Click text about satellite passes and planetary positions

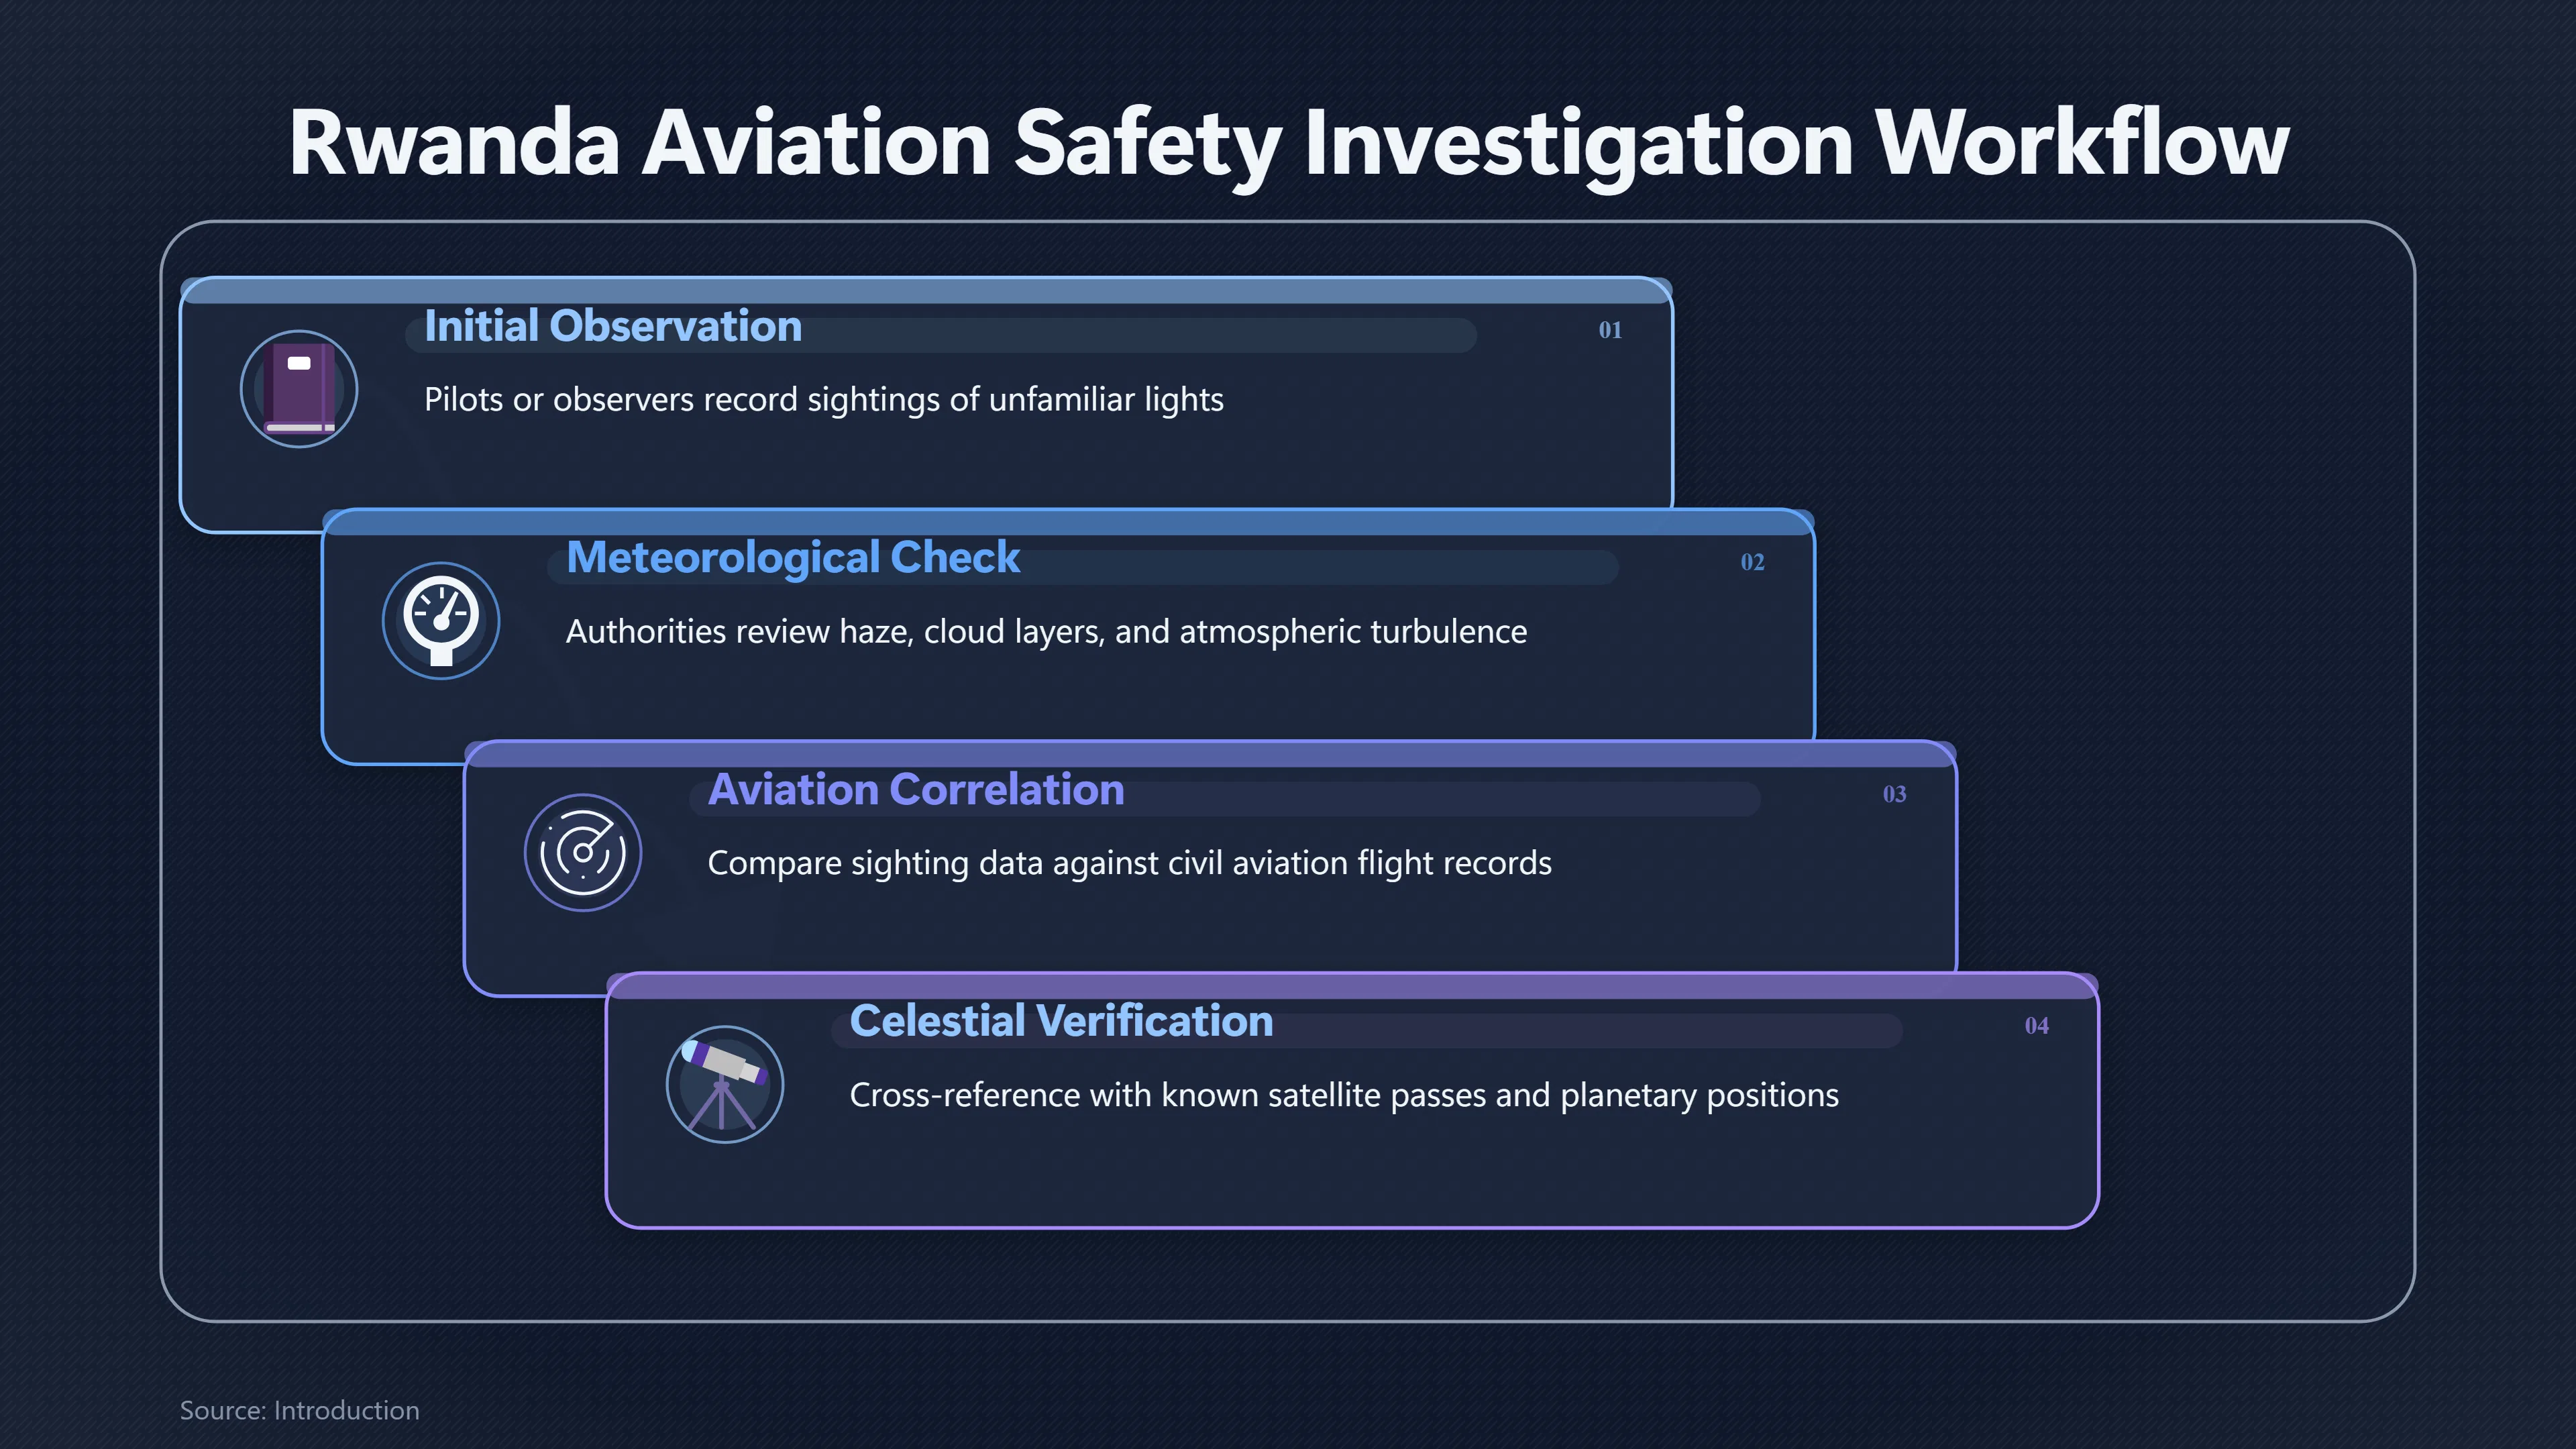point(1344,1096)
